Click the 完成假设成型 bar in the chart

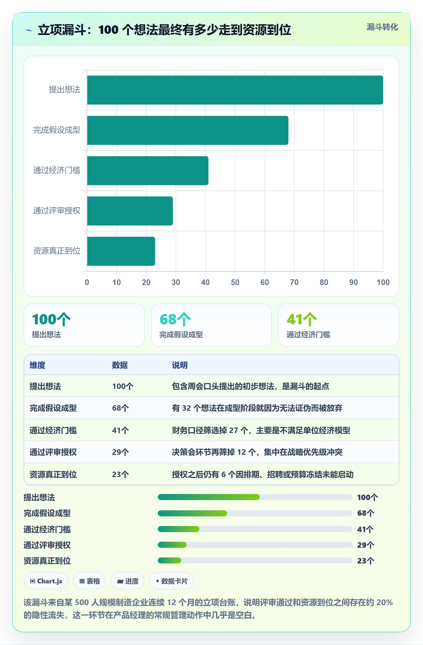[188, 130]
